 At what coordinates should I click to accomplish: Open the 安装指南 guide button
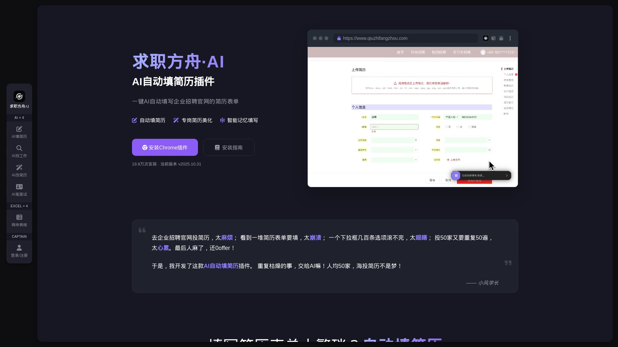point(229,147)
